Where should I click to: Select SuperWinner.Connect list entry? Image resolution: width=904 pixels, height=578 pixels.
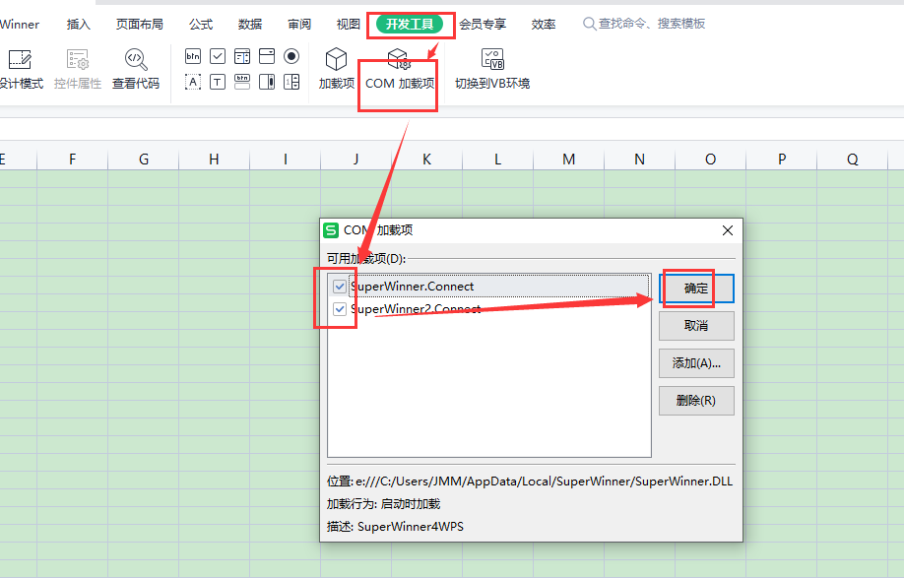click(488, 286)
